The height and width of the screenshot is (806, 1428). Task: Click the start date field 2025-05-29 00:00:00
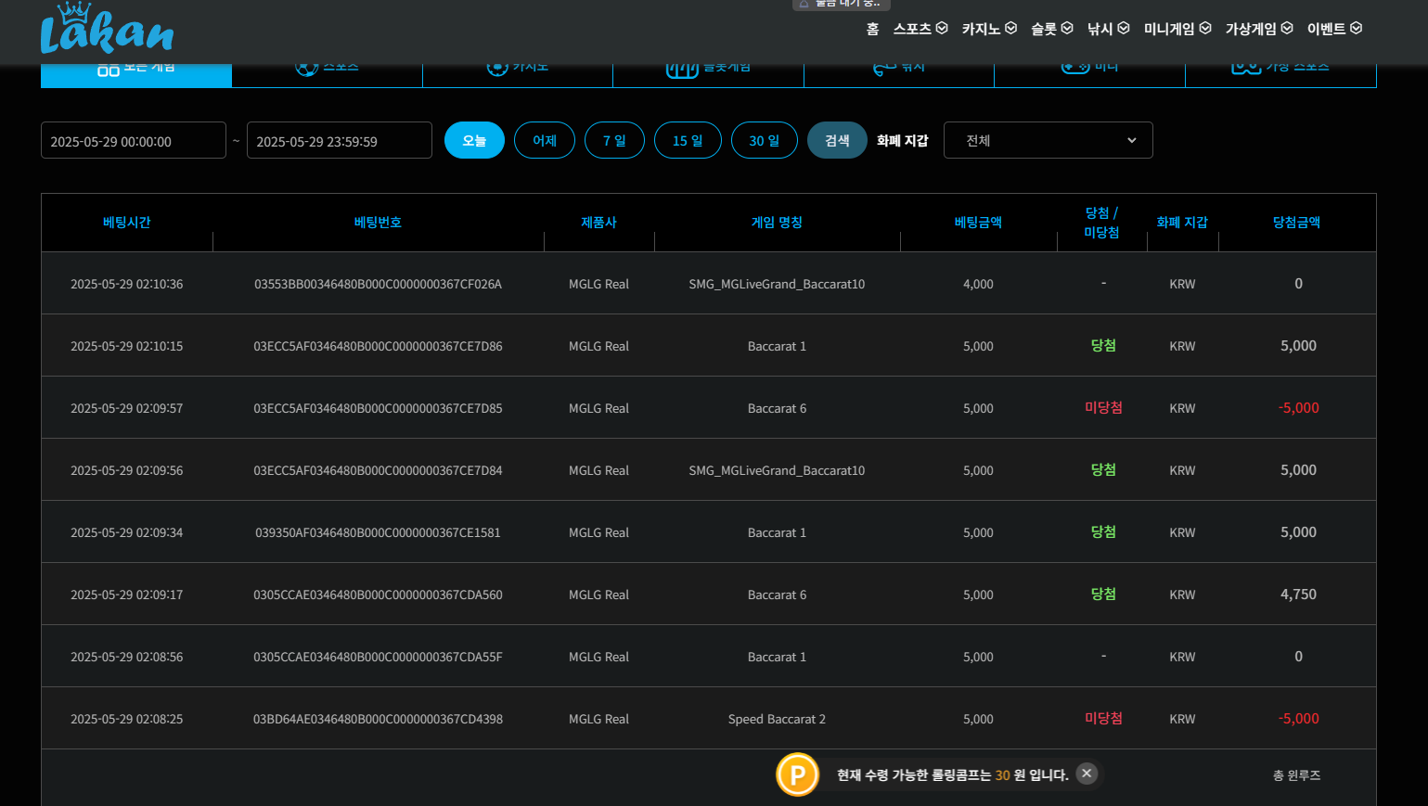click(x=134, y=141)
